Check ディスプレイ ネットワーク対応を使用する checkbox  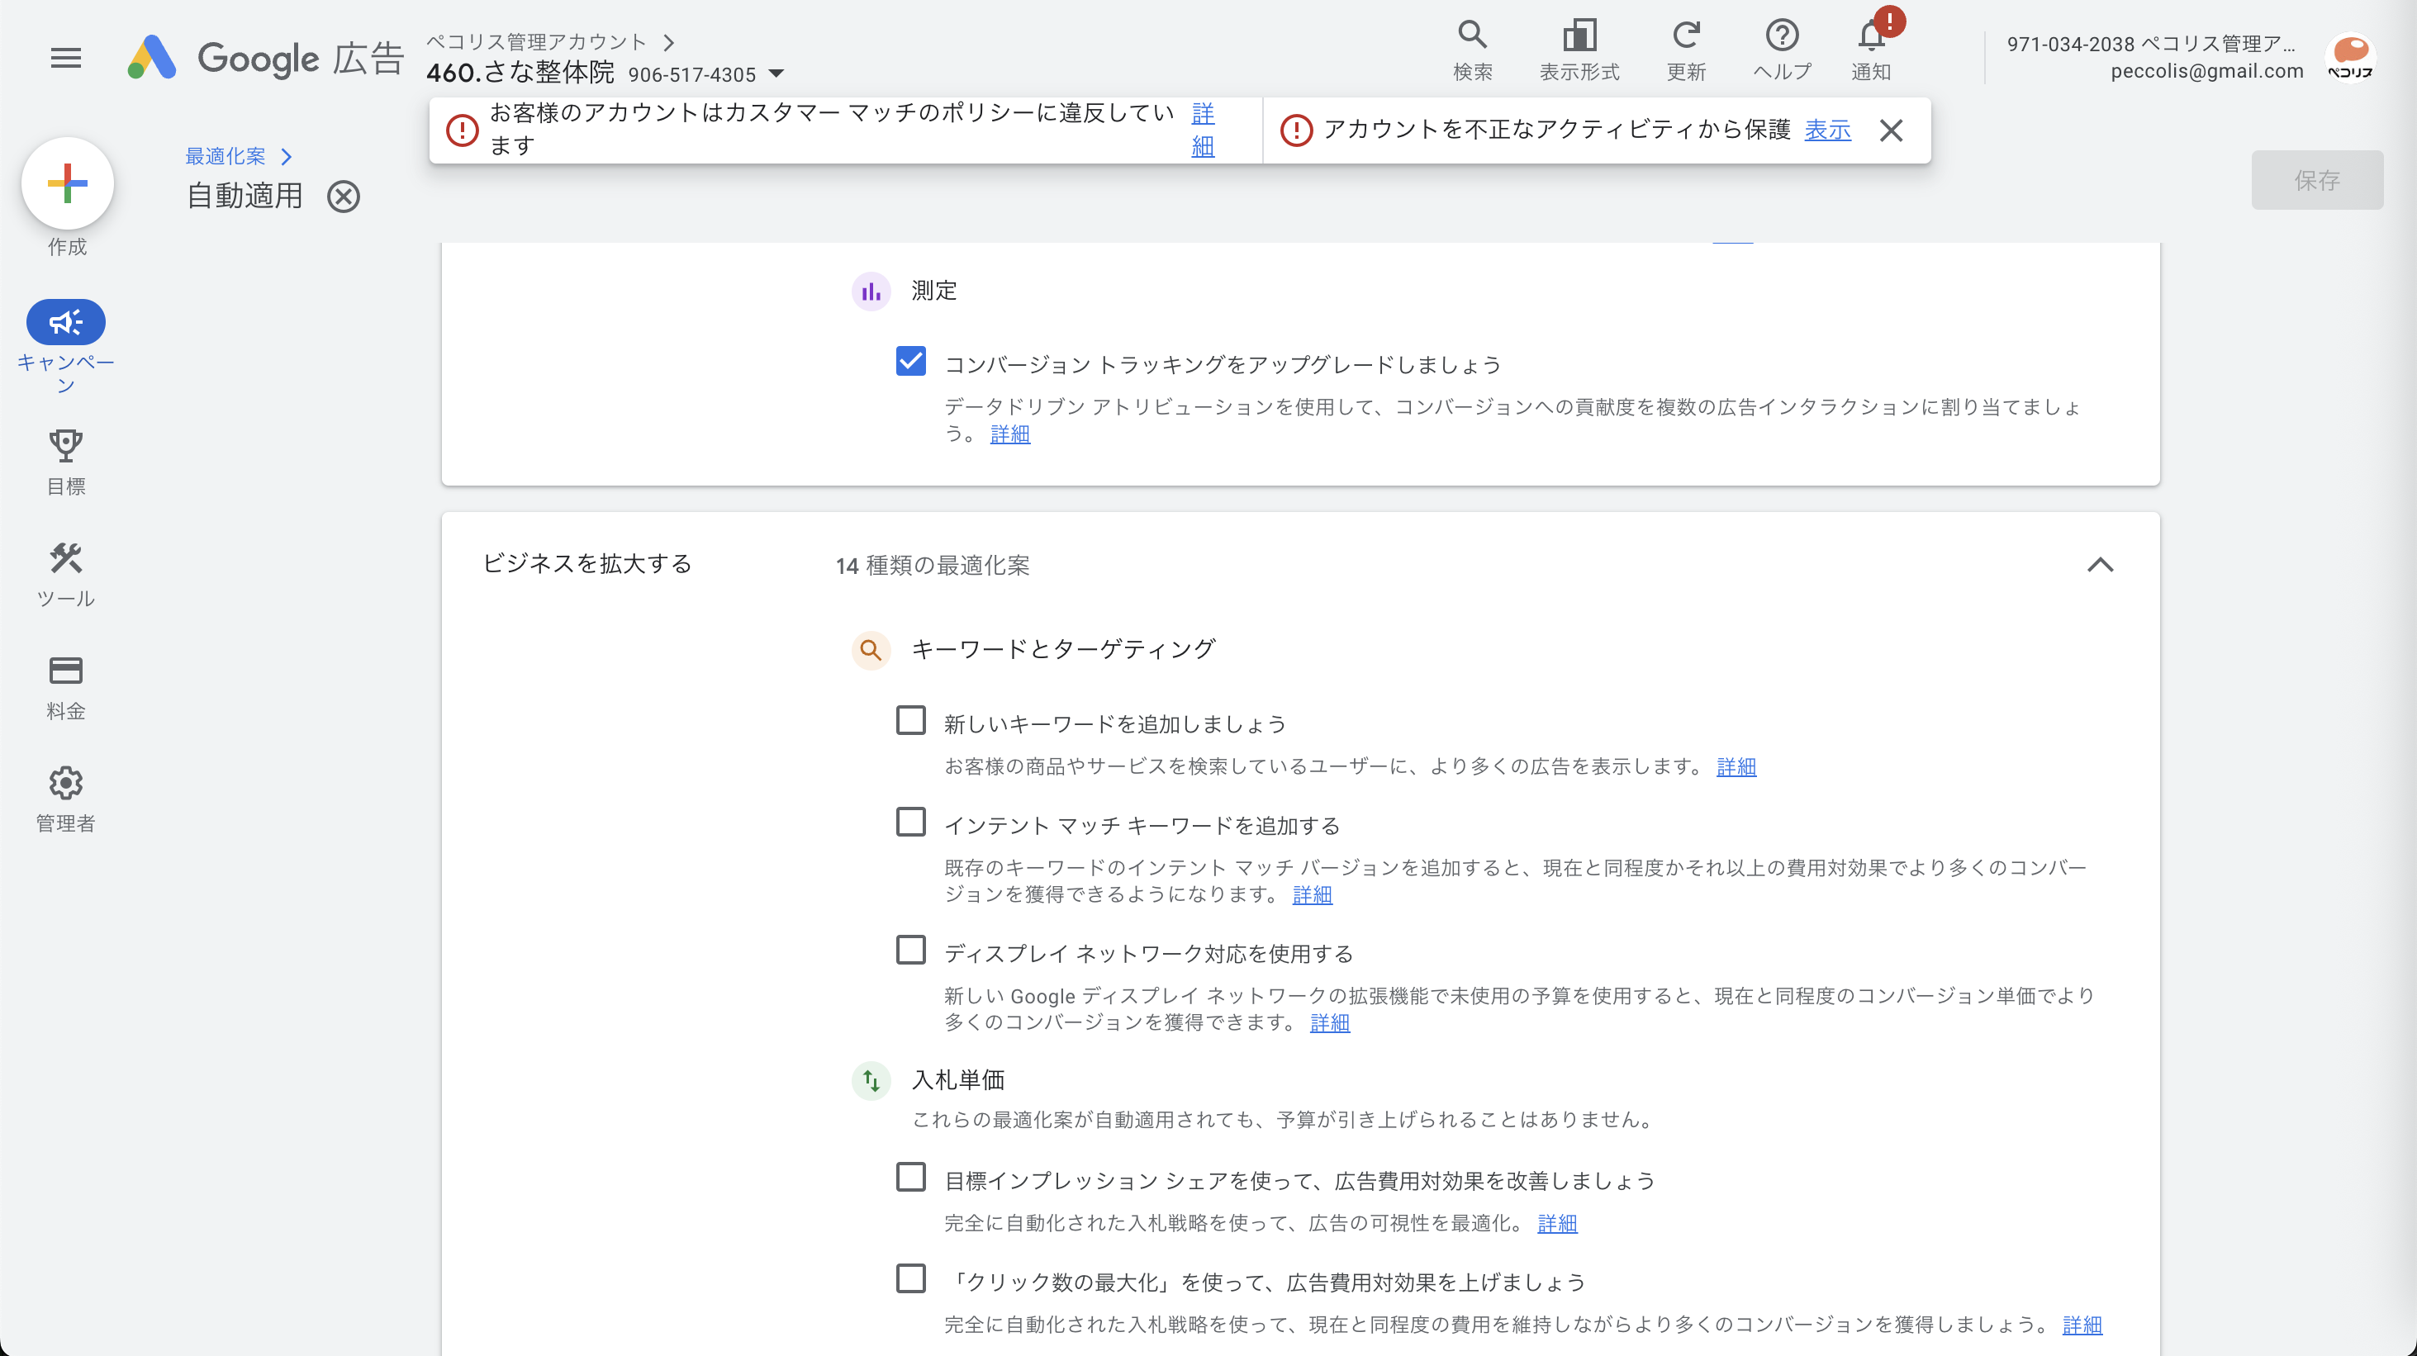tap(910, 950)
